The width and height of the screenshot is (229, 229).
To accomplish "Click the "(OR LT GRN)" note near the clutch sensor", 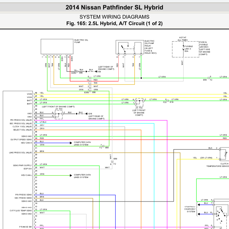I will pos(206,158).
